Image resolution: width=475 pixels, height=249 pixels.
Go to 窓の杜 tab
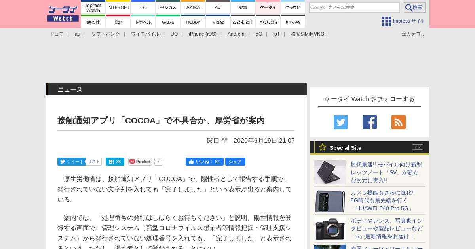point(93,22)
